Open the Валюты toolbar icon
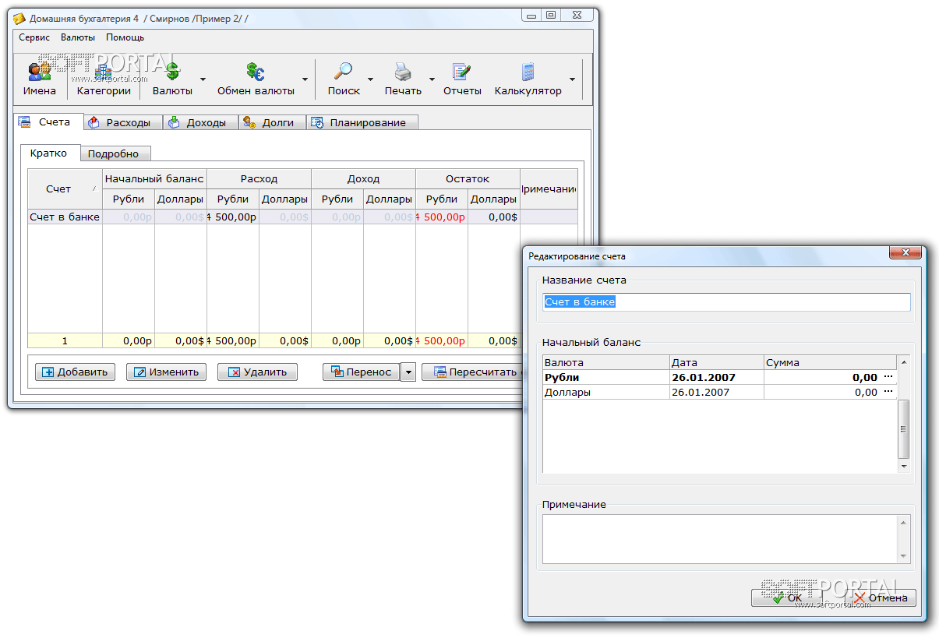939x638 pixels. [x=172, y=79]
